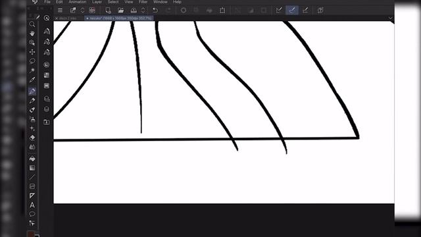
Task: Select the Frame border tool
Action: 32,186
